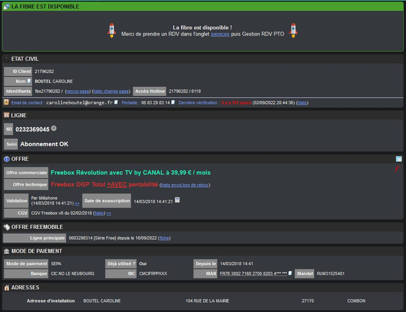Image resolution: width=406 pixels, height=312 pixels.
Task: Click the bank name CIC NO LE NEUBOURG
Action: click(72, 274)
